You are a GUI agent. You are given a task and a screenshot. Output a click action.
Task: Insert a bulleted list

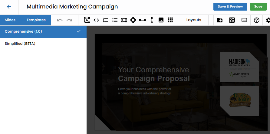click(115, 20)
